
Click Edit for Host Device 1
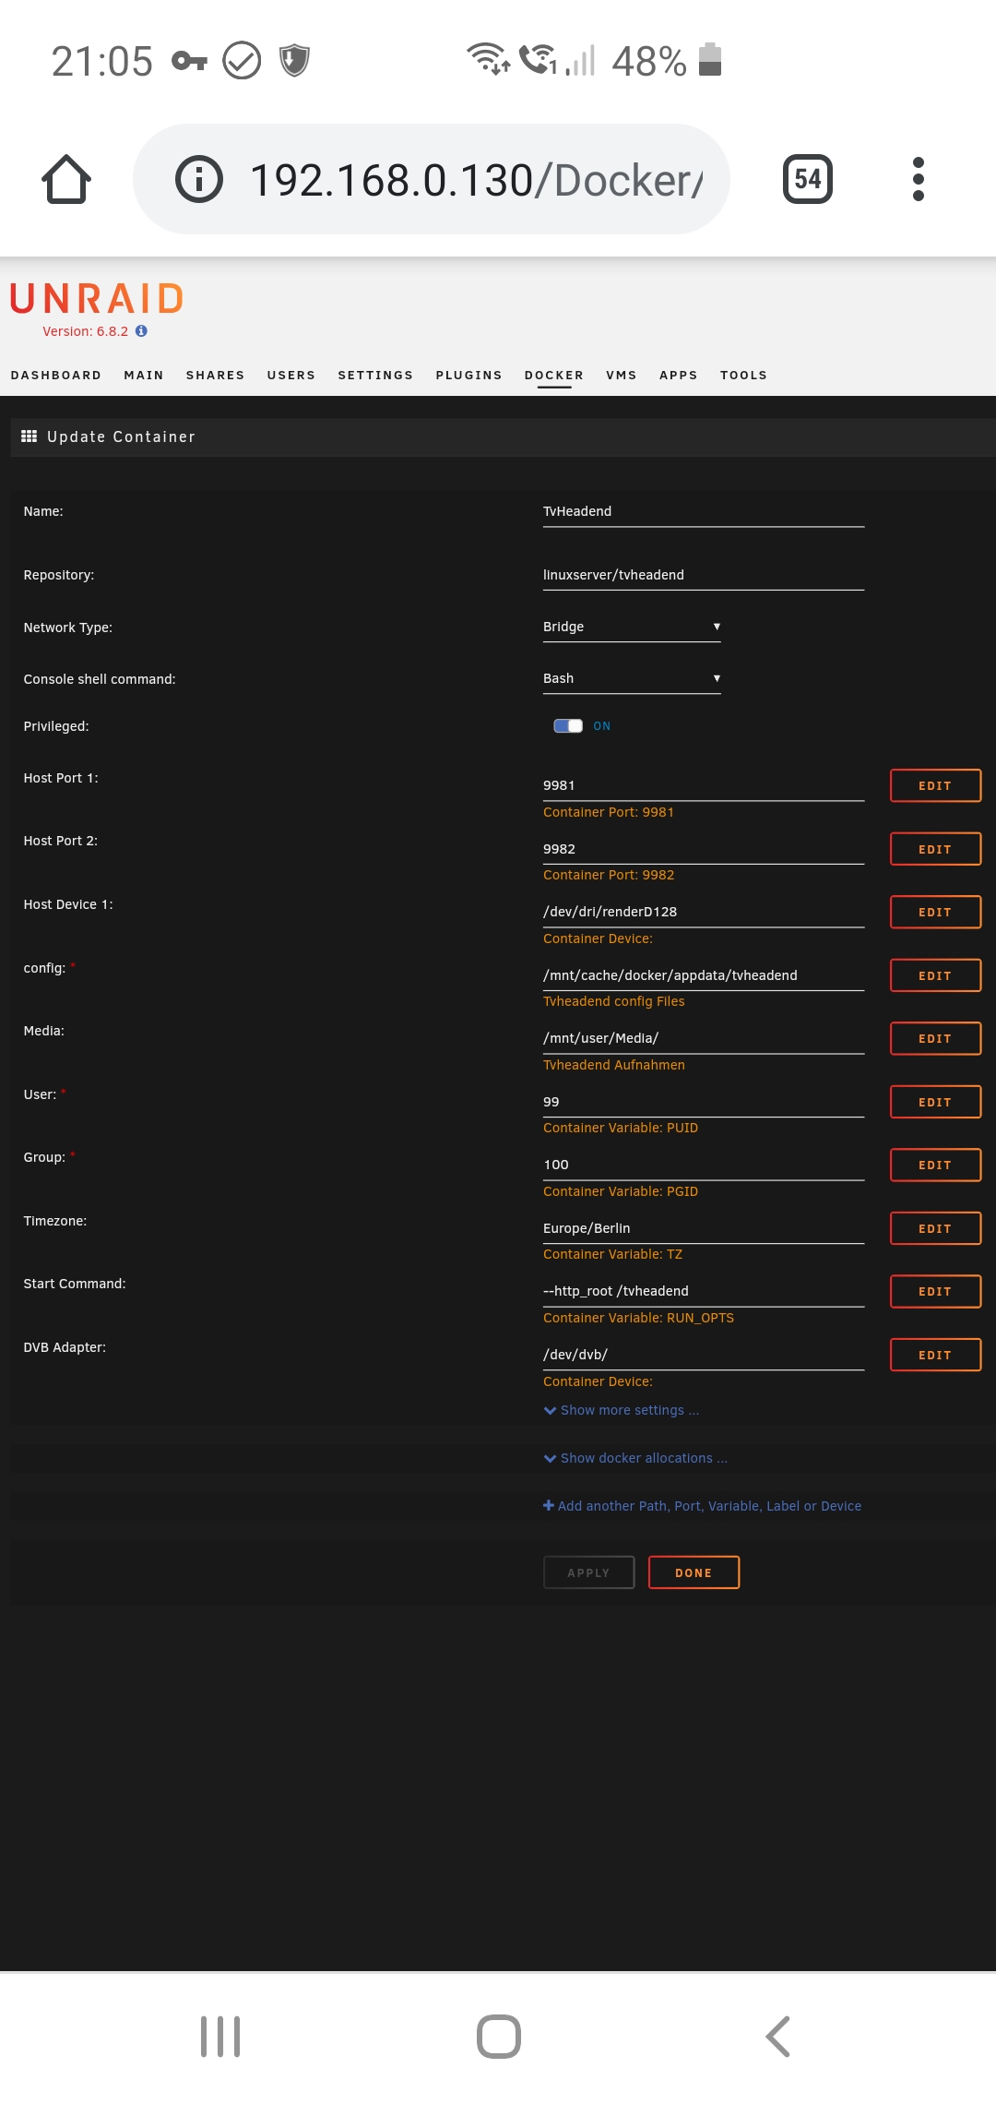(935, 913)
